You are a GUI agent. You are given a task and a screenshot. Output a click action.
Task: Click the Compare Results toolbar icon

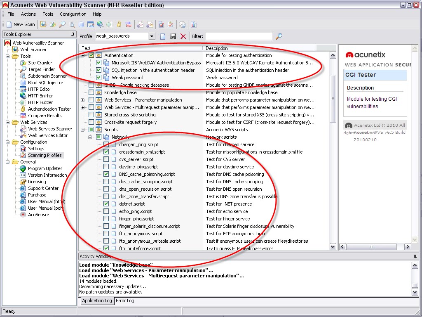coord(129,24)
